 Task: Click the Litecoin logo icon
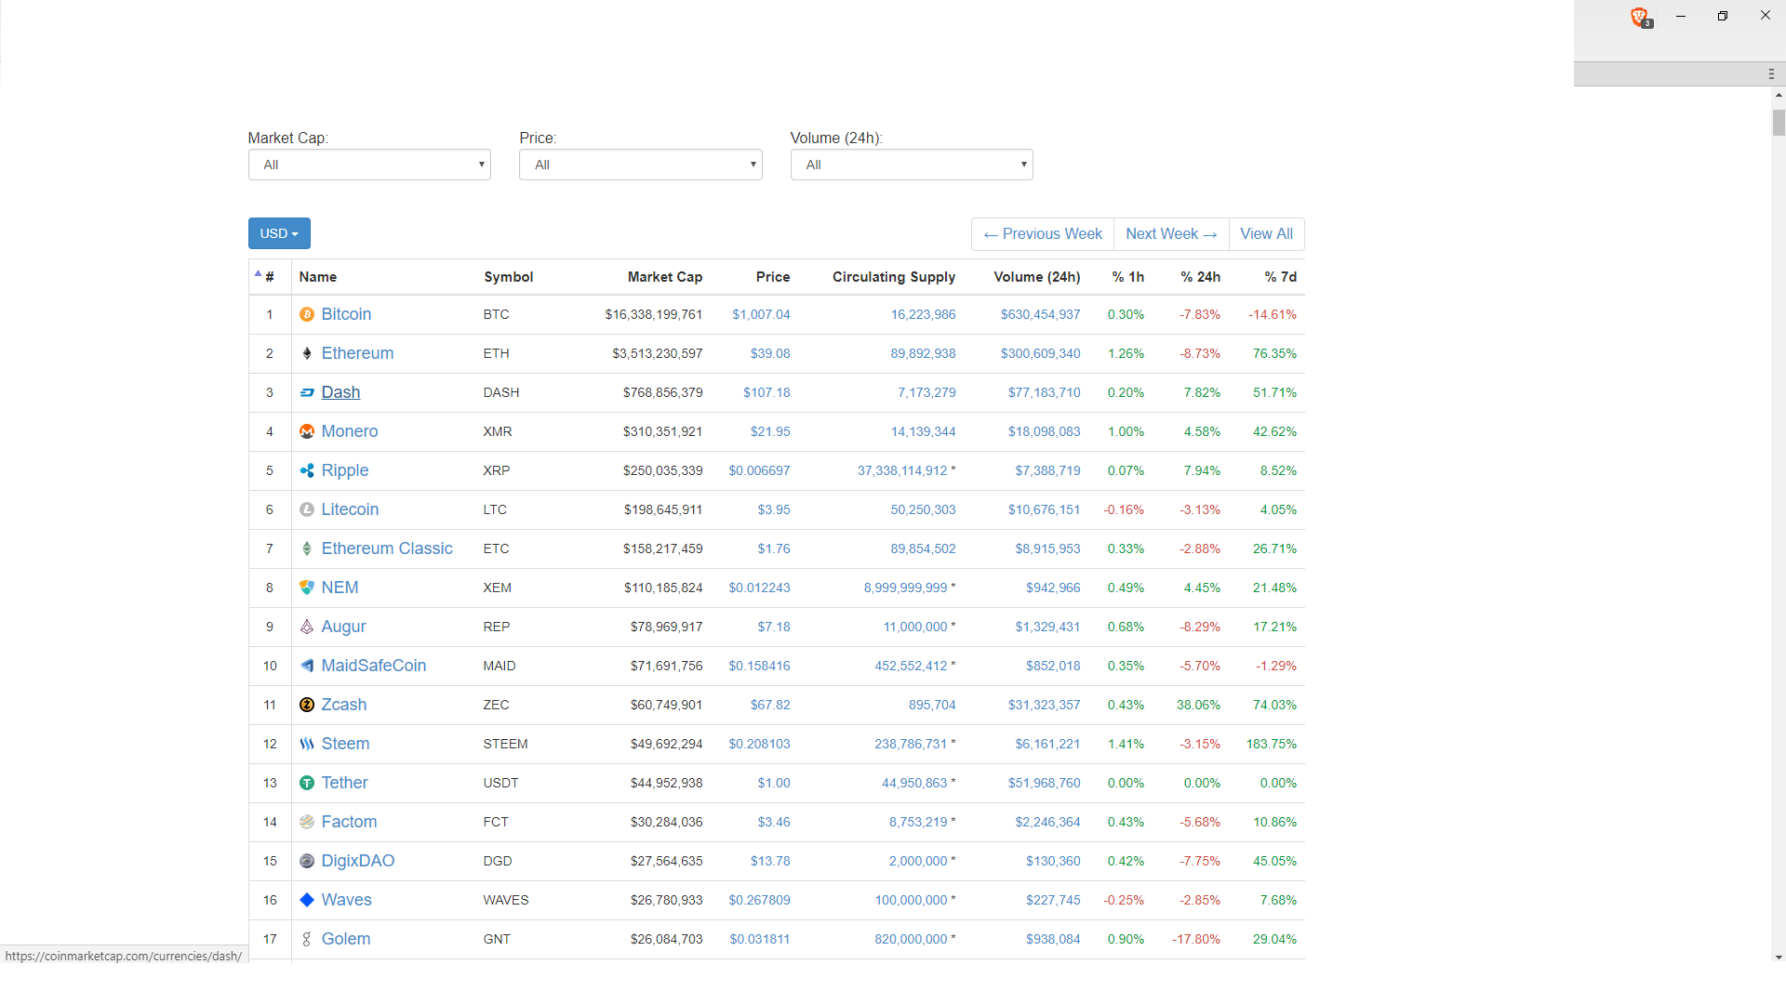click(307, 510)
